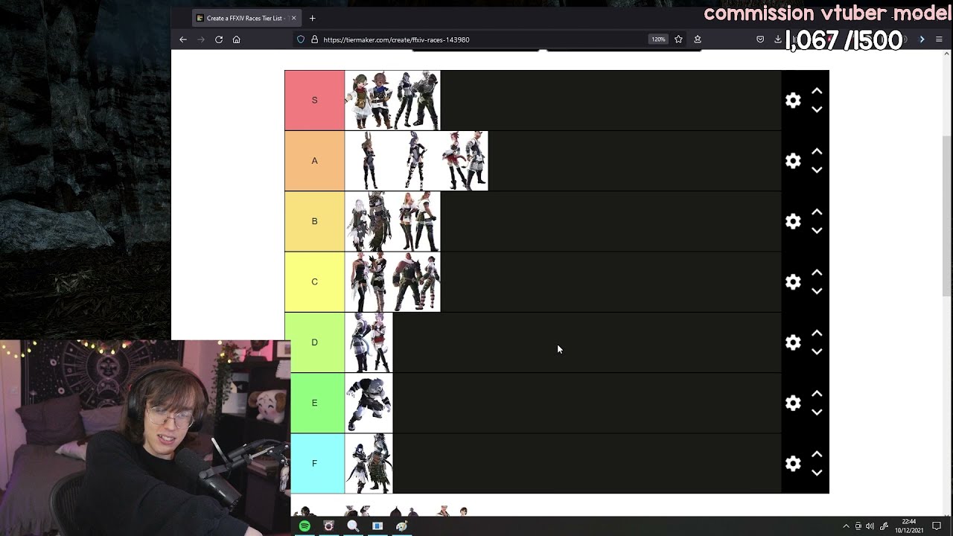Select race image in D tier
This screenshot has width=953, height=536.
pos(369,342)
